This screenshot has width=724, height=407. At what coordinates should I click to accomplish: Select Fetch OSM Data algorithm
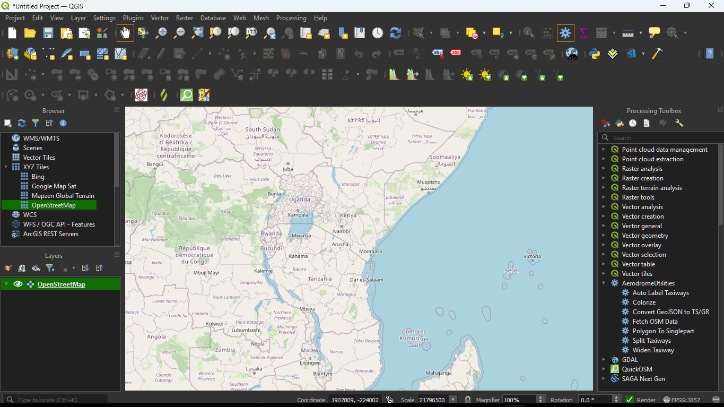tap(655, 322)
